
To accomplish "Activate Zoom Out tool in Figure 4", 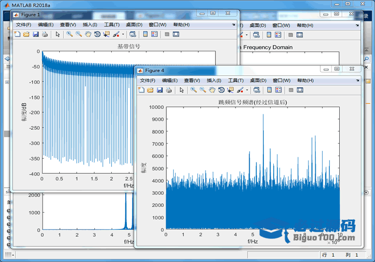I will (x=203, y=90).
